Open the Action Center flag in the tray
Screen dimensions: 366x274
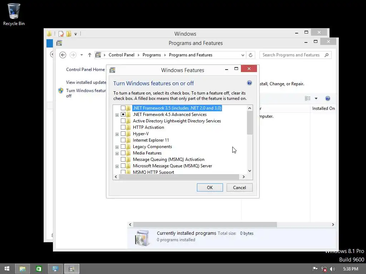315,269
